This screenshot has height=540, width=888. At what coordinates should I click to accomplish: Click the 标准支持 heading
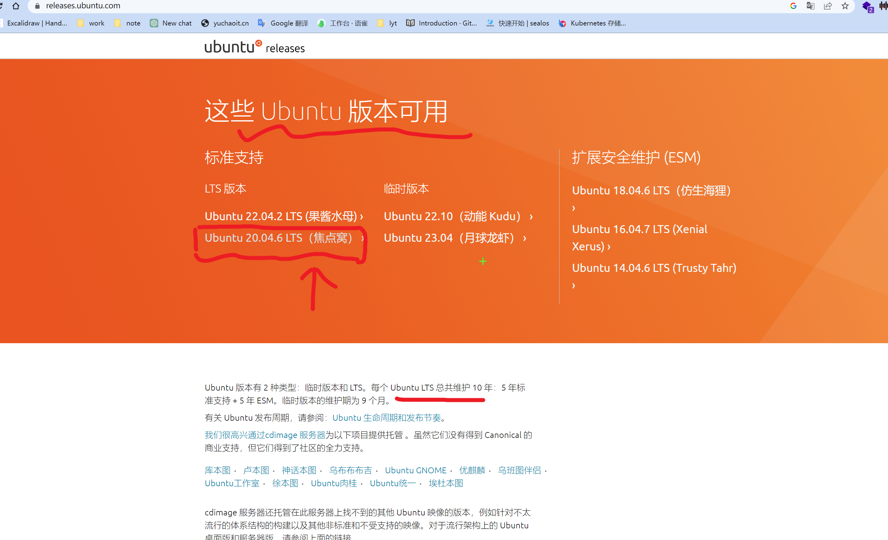[234, 158]
